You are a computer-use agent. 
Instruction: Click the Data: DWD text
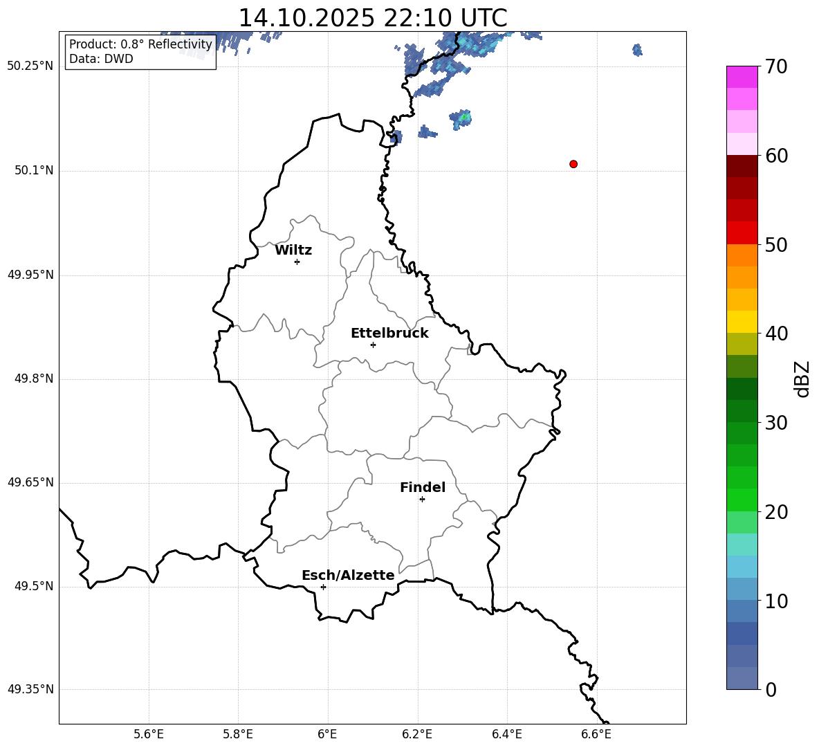(101, 59)
